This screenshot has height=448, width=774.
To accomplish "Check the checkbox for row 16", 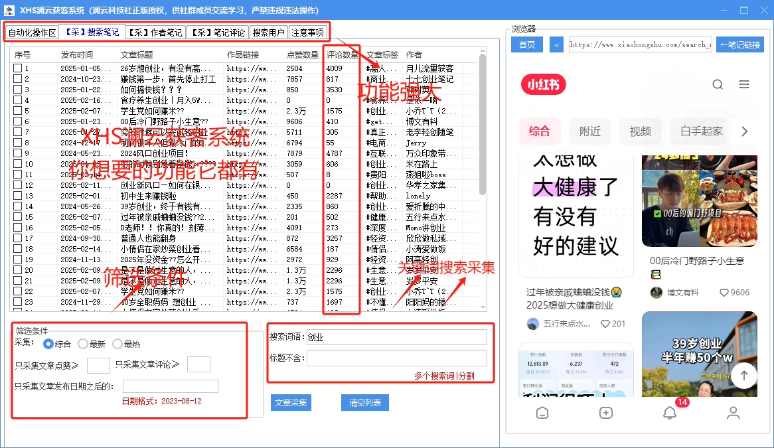I will (18, 228).
